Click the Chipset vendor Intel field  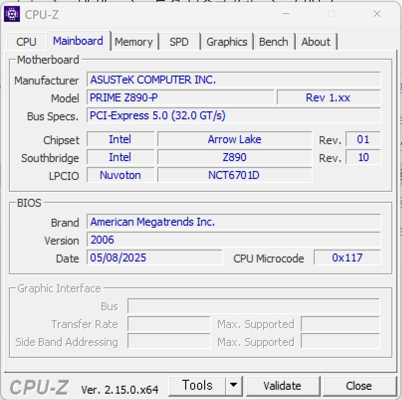(121, 139)
